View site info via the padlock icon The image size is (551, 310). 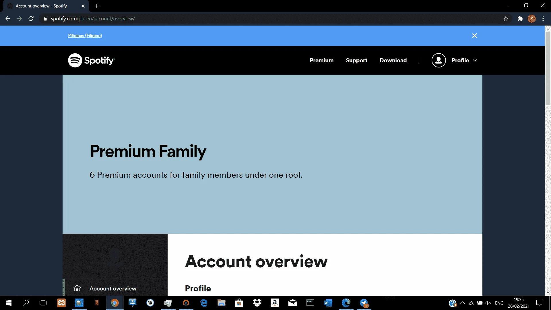45,19
